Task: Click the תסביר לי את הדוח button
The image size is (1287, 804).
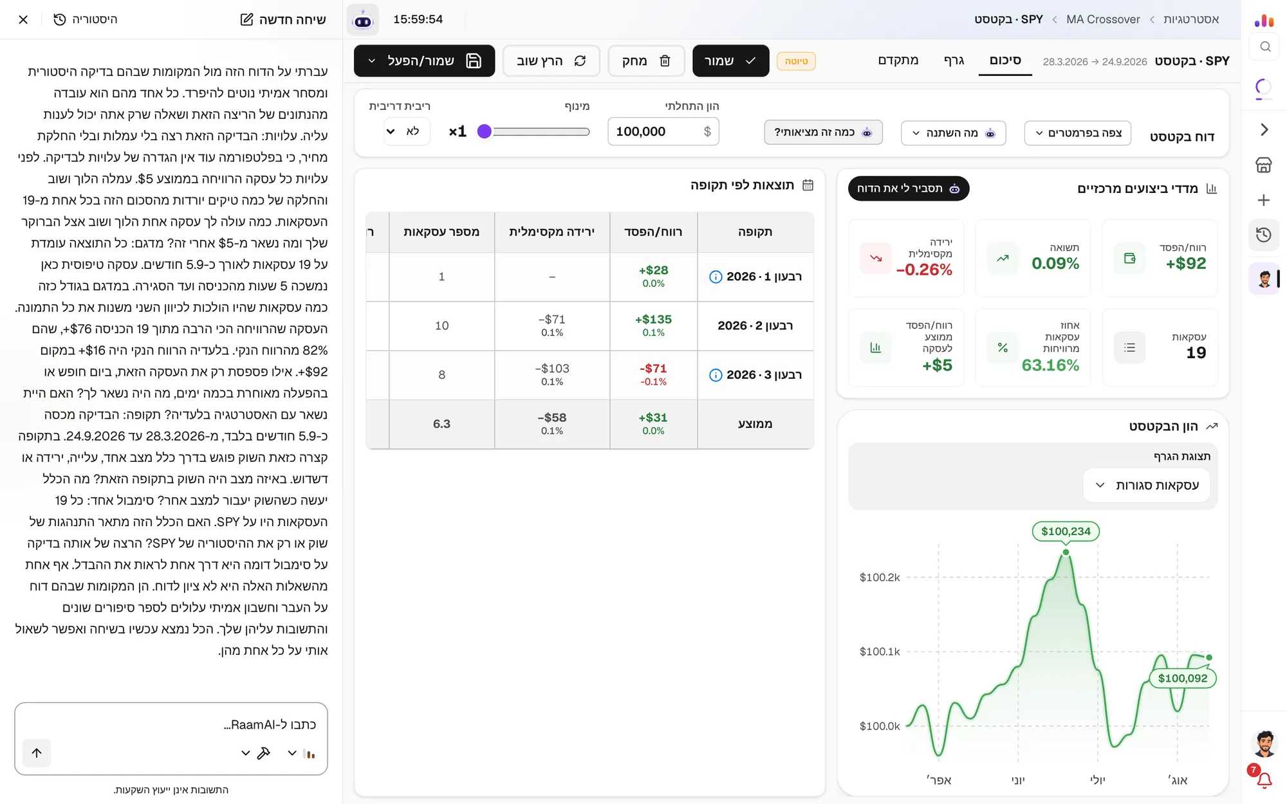Action: point(908,188)
